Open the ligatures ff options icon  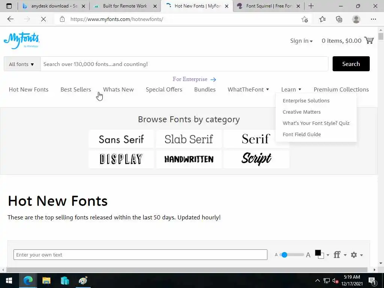(337, 255)
